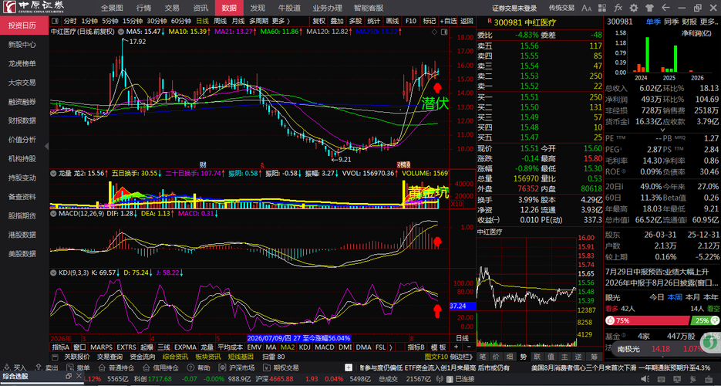Click the +自选 add to watchlist button
This screenshot has width=721, height=386.
(449, 21)
